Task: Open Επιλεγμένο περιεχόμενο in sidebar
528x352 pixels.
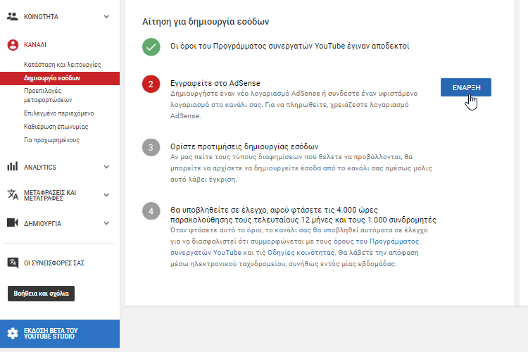Action: coord(59,113)
